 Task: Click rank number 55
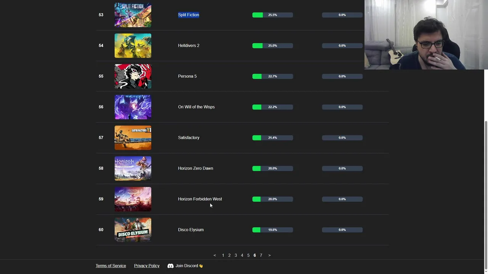(101, 76)
